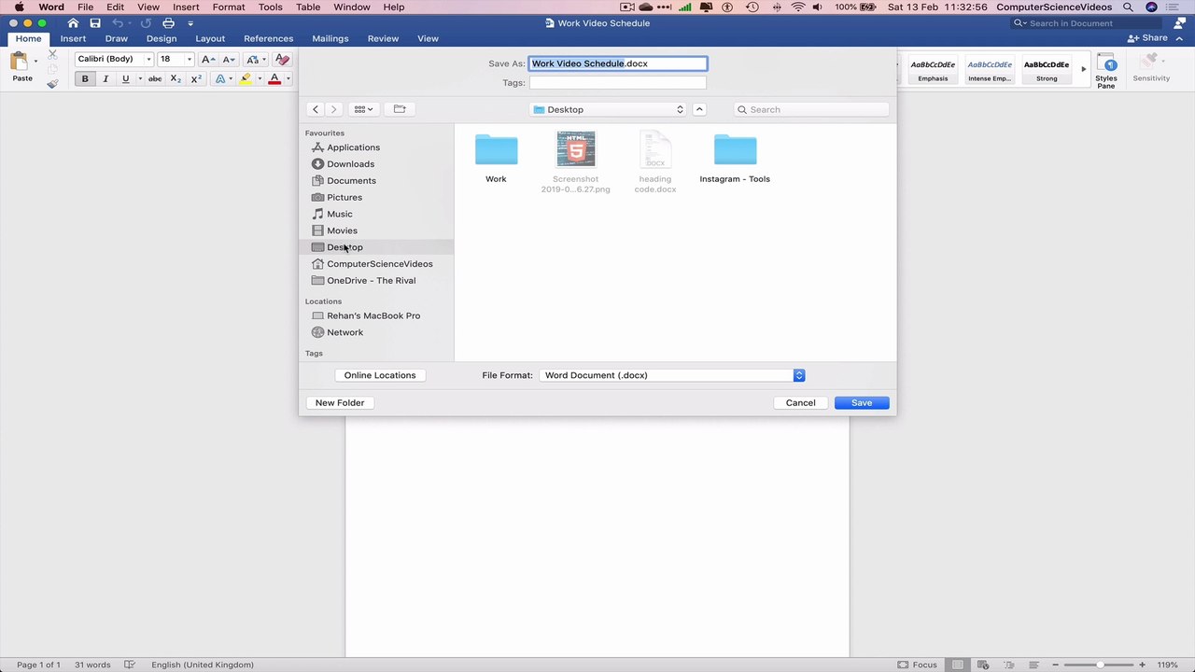The width and height of the screenshot is (1195, 672).
Task: Open the Instagram - Tools folder
Action: coord(735,158)
